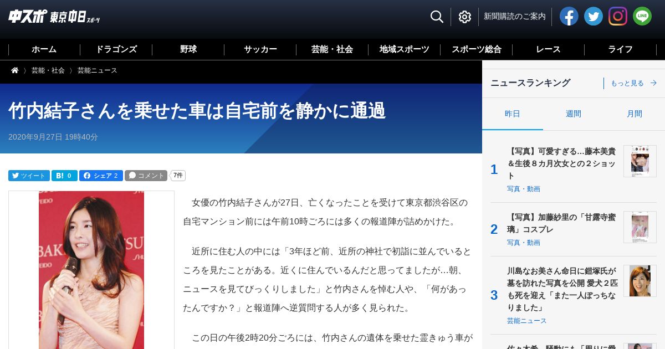665x349 pixels.
Task: Select the 月間 ranking tab
Action: (x=635, y=114)
